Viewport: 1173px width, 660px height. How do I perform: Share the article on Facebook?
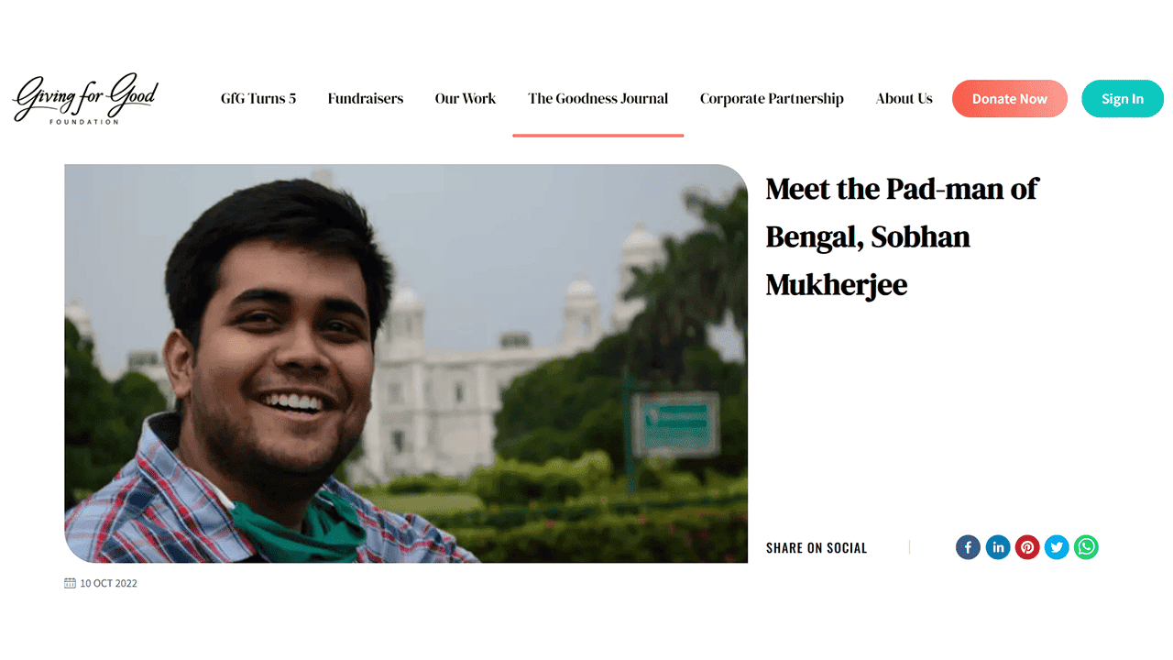968,547
